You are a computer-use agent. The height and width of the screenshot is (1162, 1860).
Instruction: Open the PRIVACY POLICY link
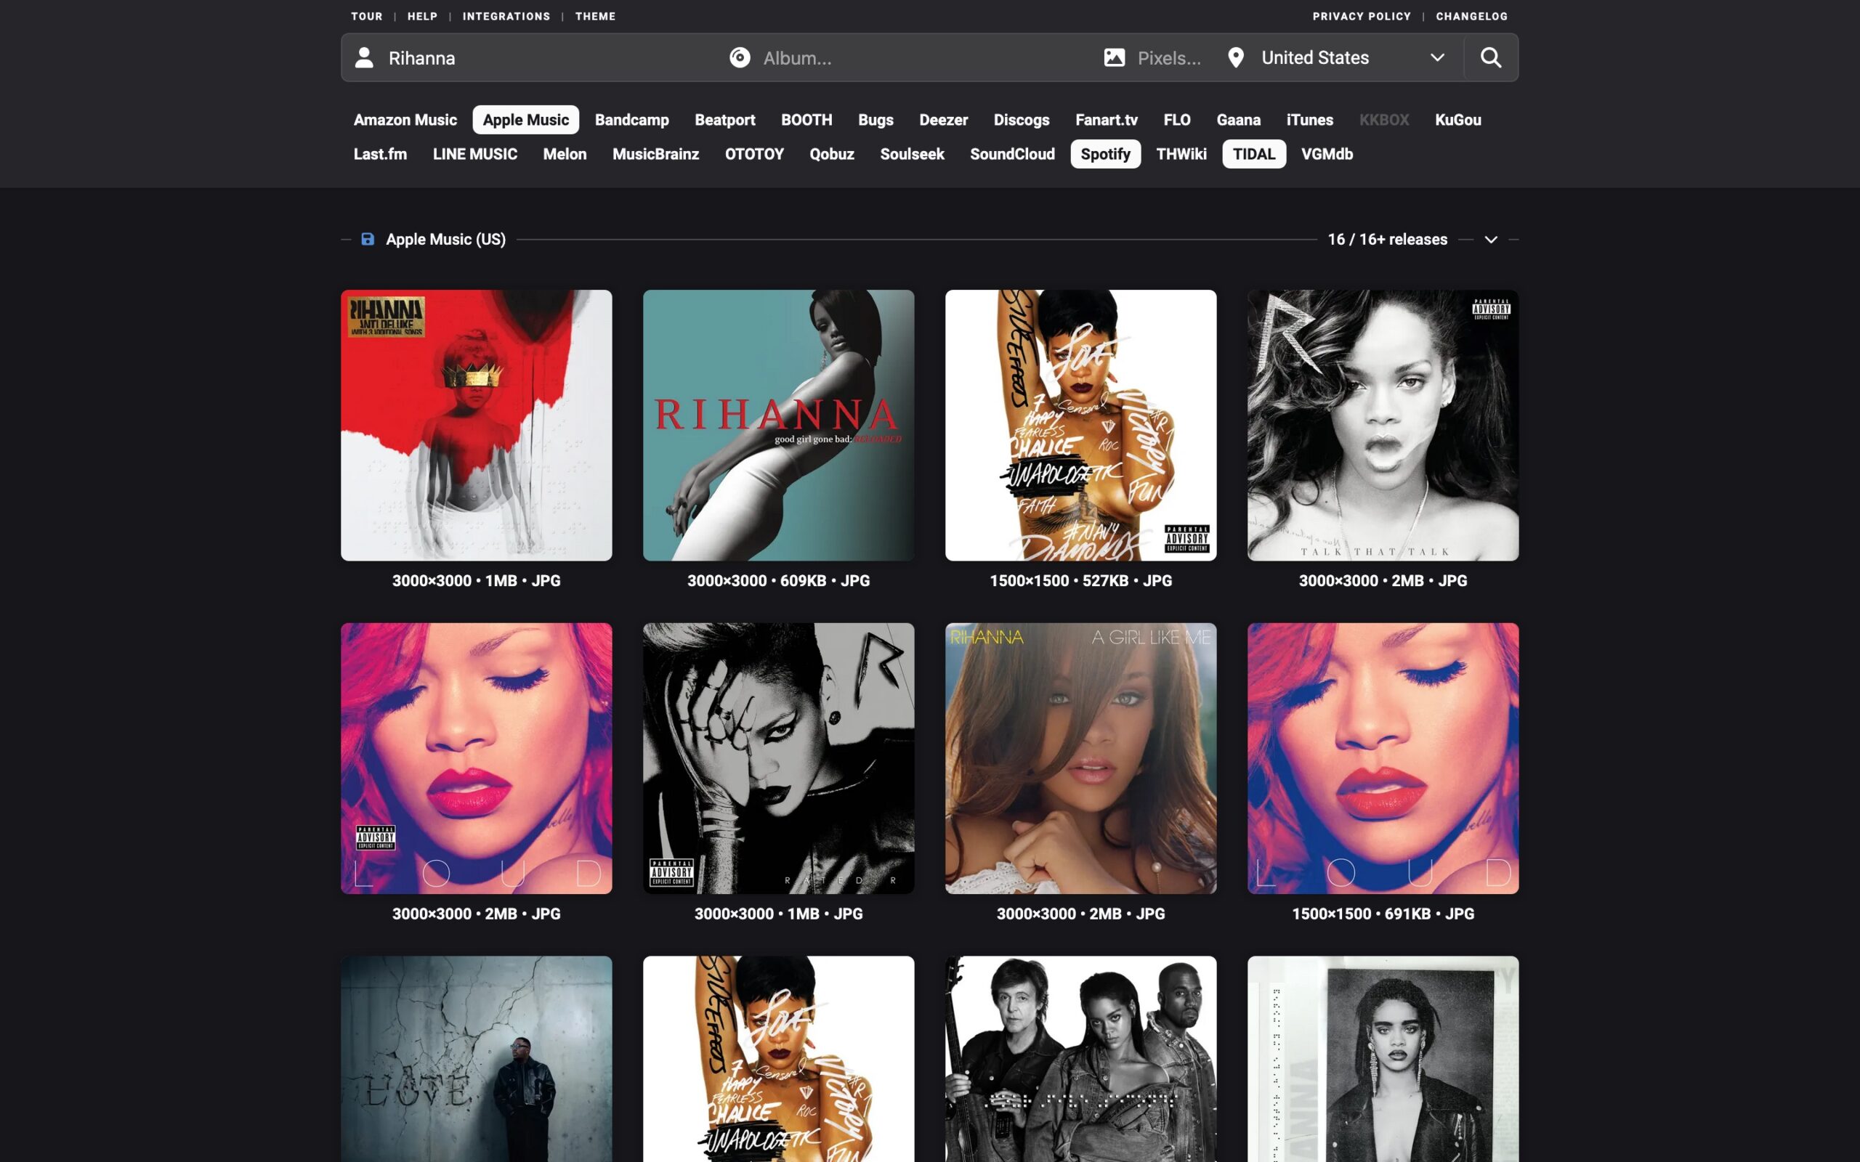[1361, 16]
